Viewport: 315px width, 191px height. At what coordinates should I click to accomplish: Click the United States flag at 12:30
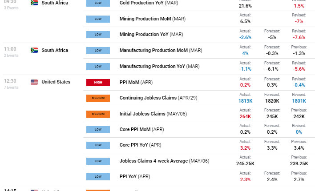click(34, 82)
